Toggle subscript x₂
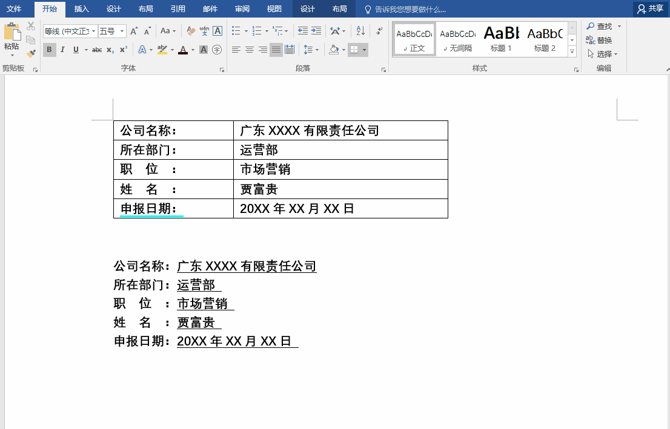 [110, 50]
